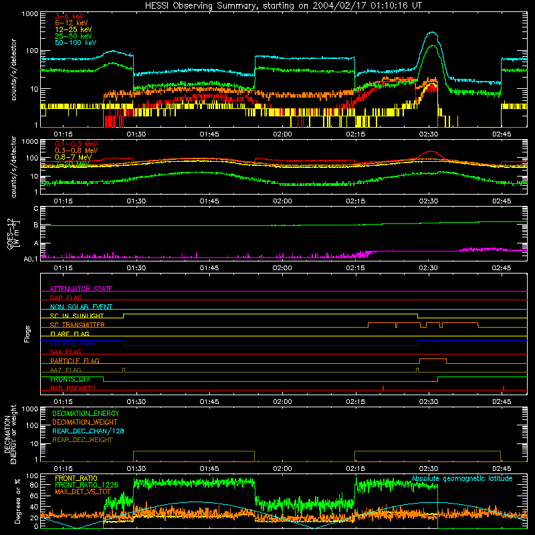Screen dimensions: 535x535
Task: Click the FLARE_FLAG label
Action: pos(70,334)
